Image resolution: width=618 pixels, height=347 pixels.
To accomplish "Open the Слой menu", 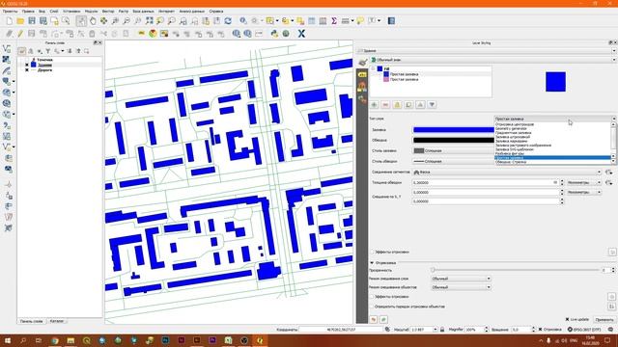I will coord(54,12).
